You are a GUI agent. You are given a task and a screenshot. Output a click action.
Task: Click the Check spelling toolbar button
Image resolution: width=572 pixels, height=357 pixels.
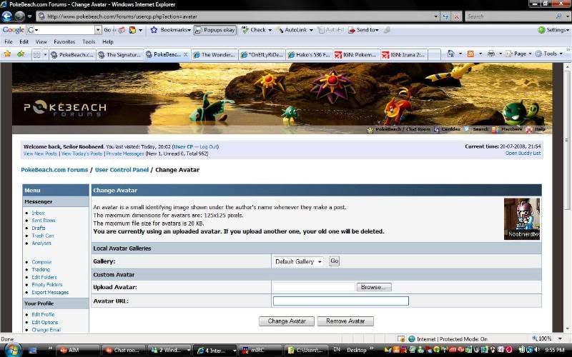[x=257, y=30]
